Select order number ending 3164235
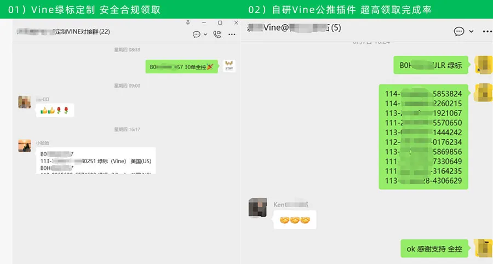493x264 pixels. [423, 171]
